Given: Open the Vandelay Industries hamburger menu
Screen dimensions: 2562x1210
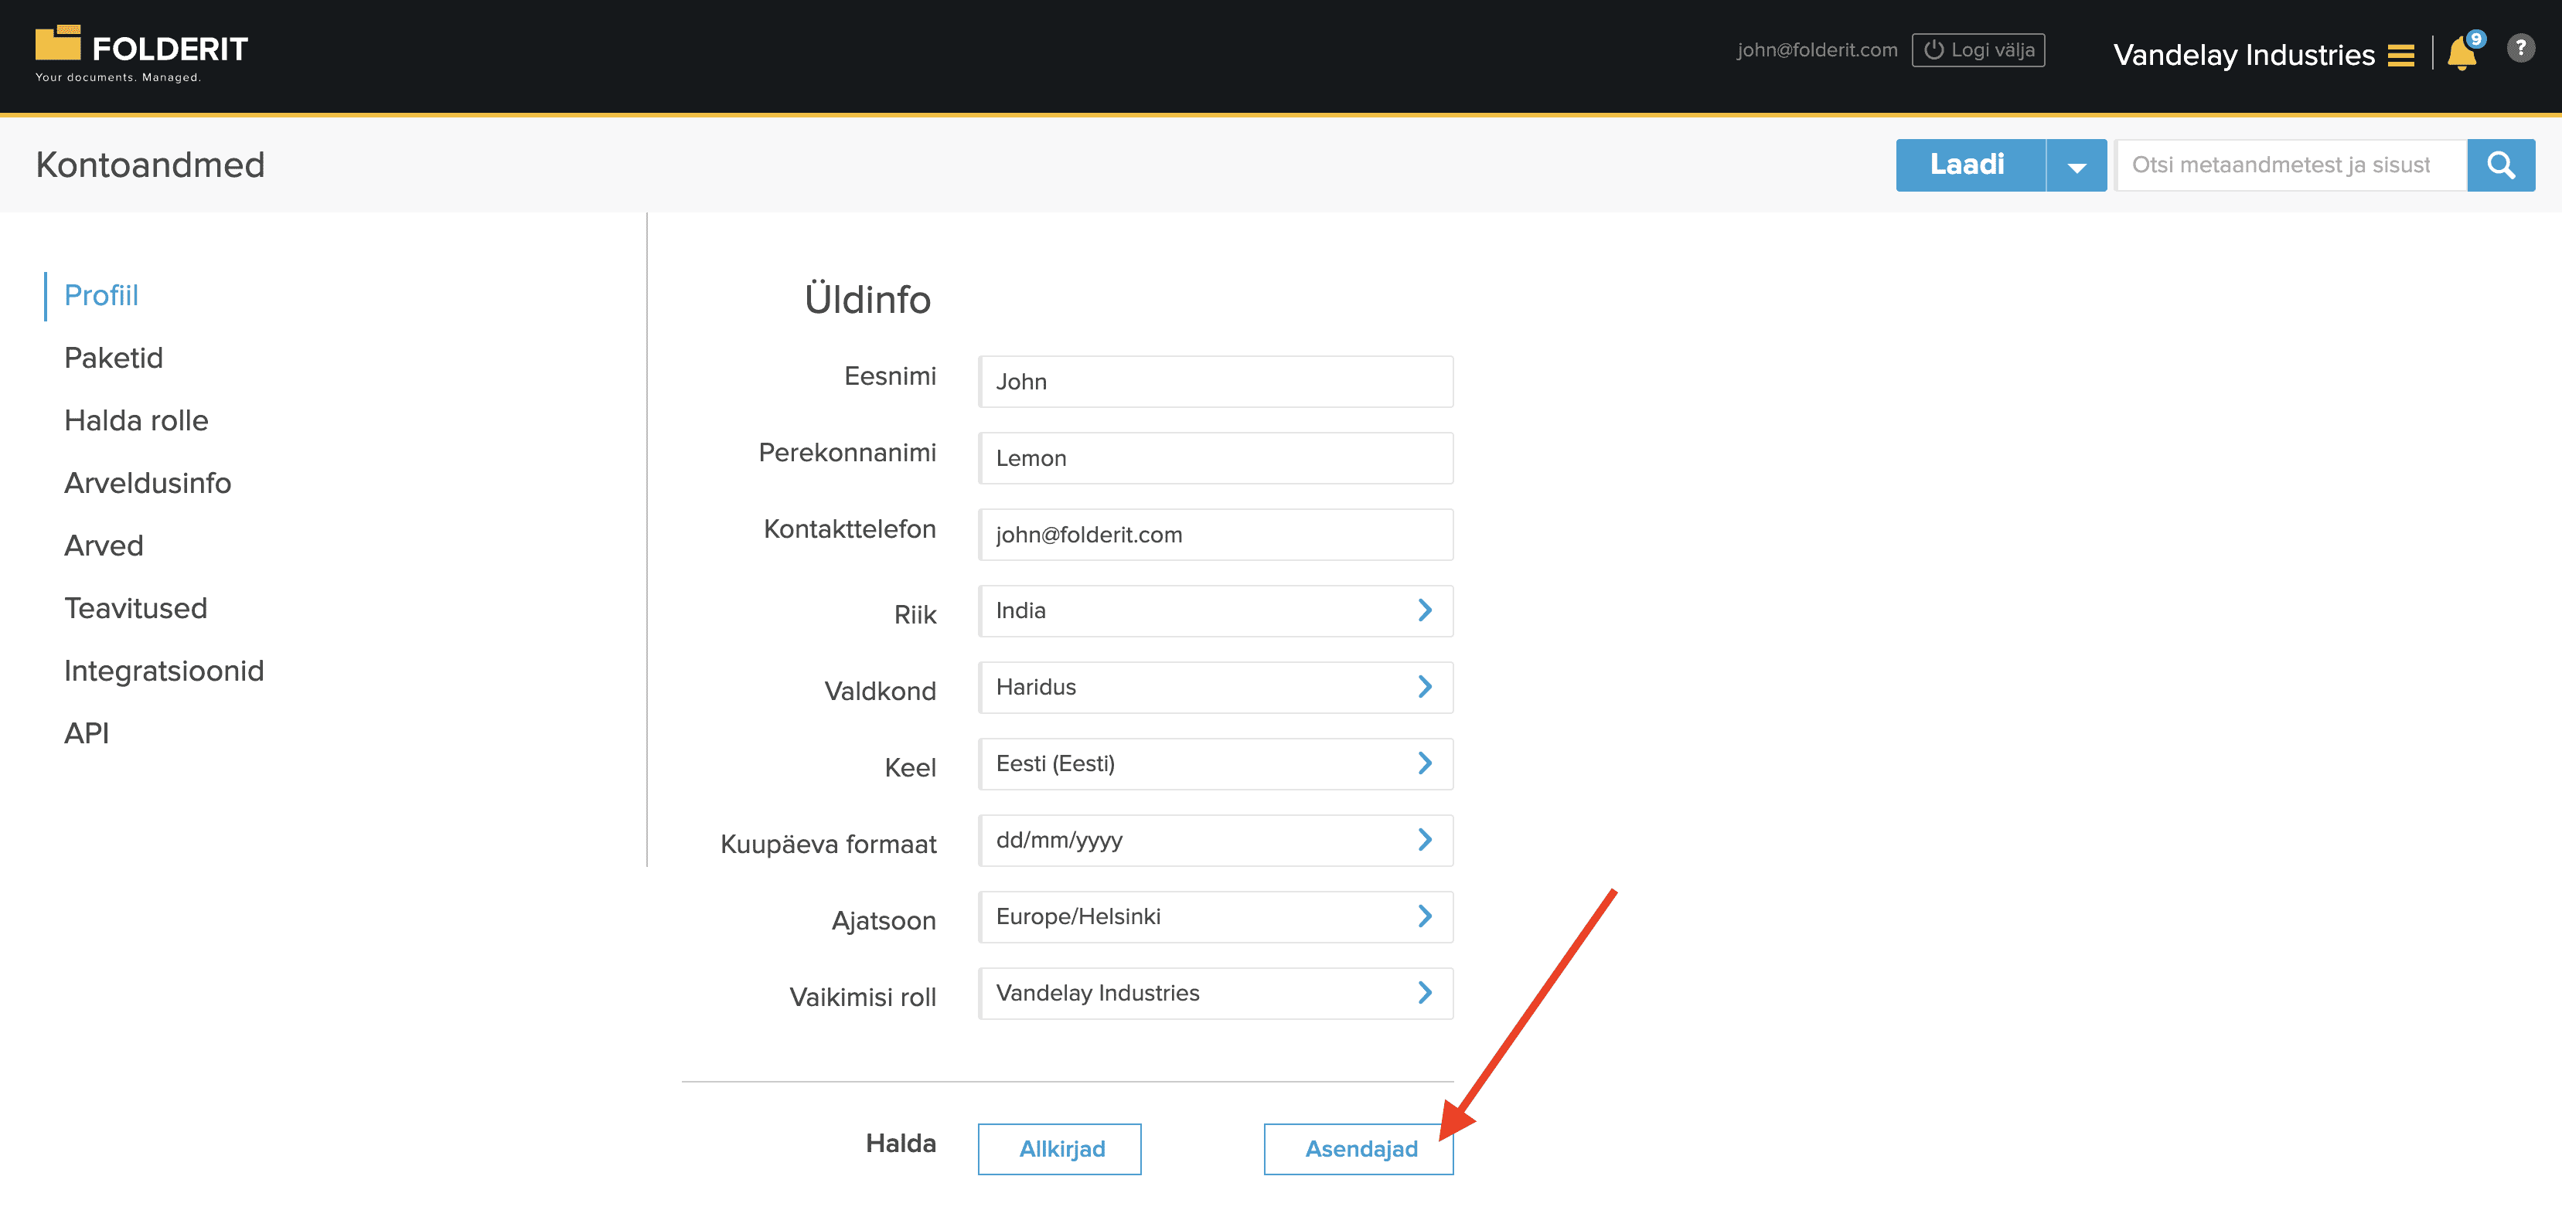Looking at the screenshot, I should click(x=2401, y=56).
